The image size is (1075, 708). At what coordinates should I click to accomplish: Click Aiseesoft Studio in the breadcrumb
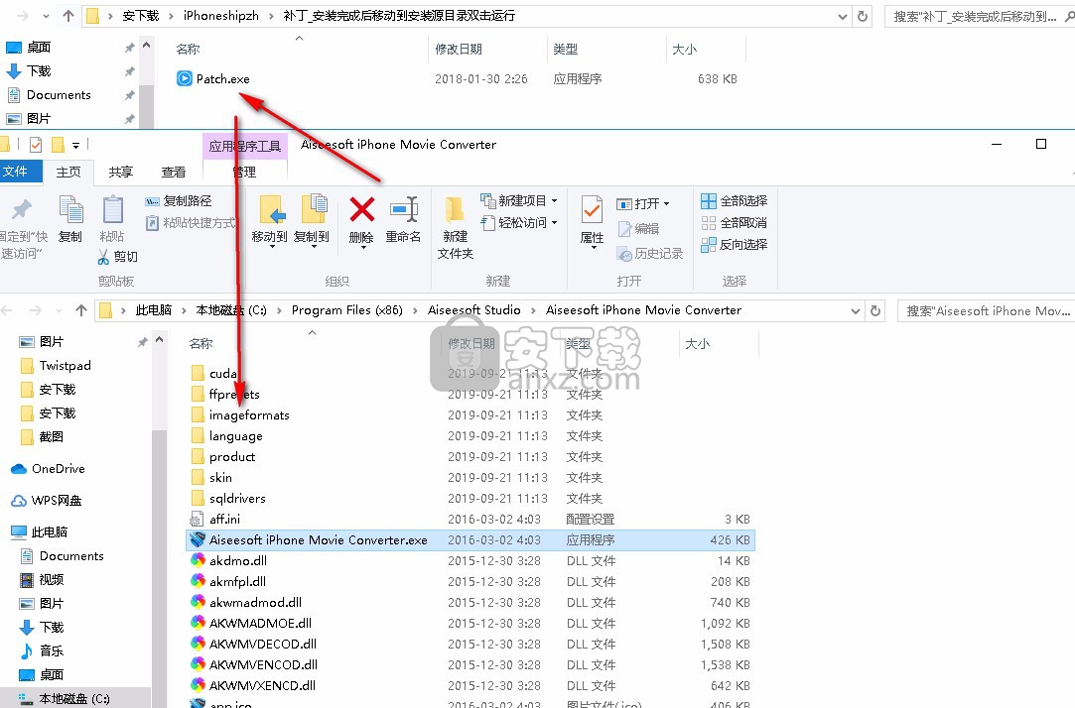tap(474, 310)
